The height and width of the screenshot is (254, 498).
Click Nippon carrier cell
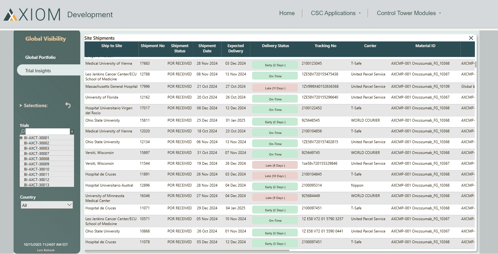pos(357,185)
